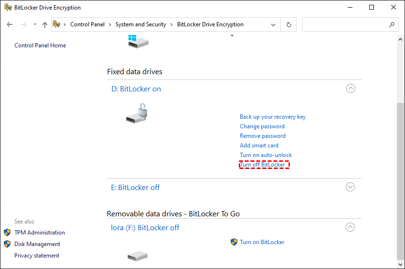This screenshot has height=269, width=405.
Task: Open Back up your recovery key
Action: pyautogui.click(x=273, y=117)
